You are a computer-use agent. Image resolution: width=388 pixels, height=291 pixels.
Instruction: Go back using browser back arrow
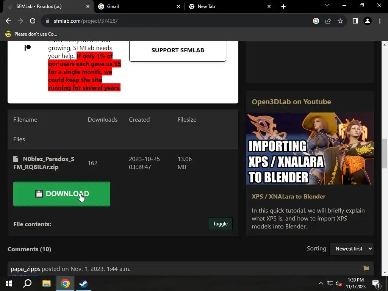(8, 21)
